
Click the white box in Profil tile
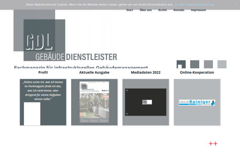[32, 114]
